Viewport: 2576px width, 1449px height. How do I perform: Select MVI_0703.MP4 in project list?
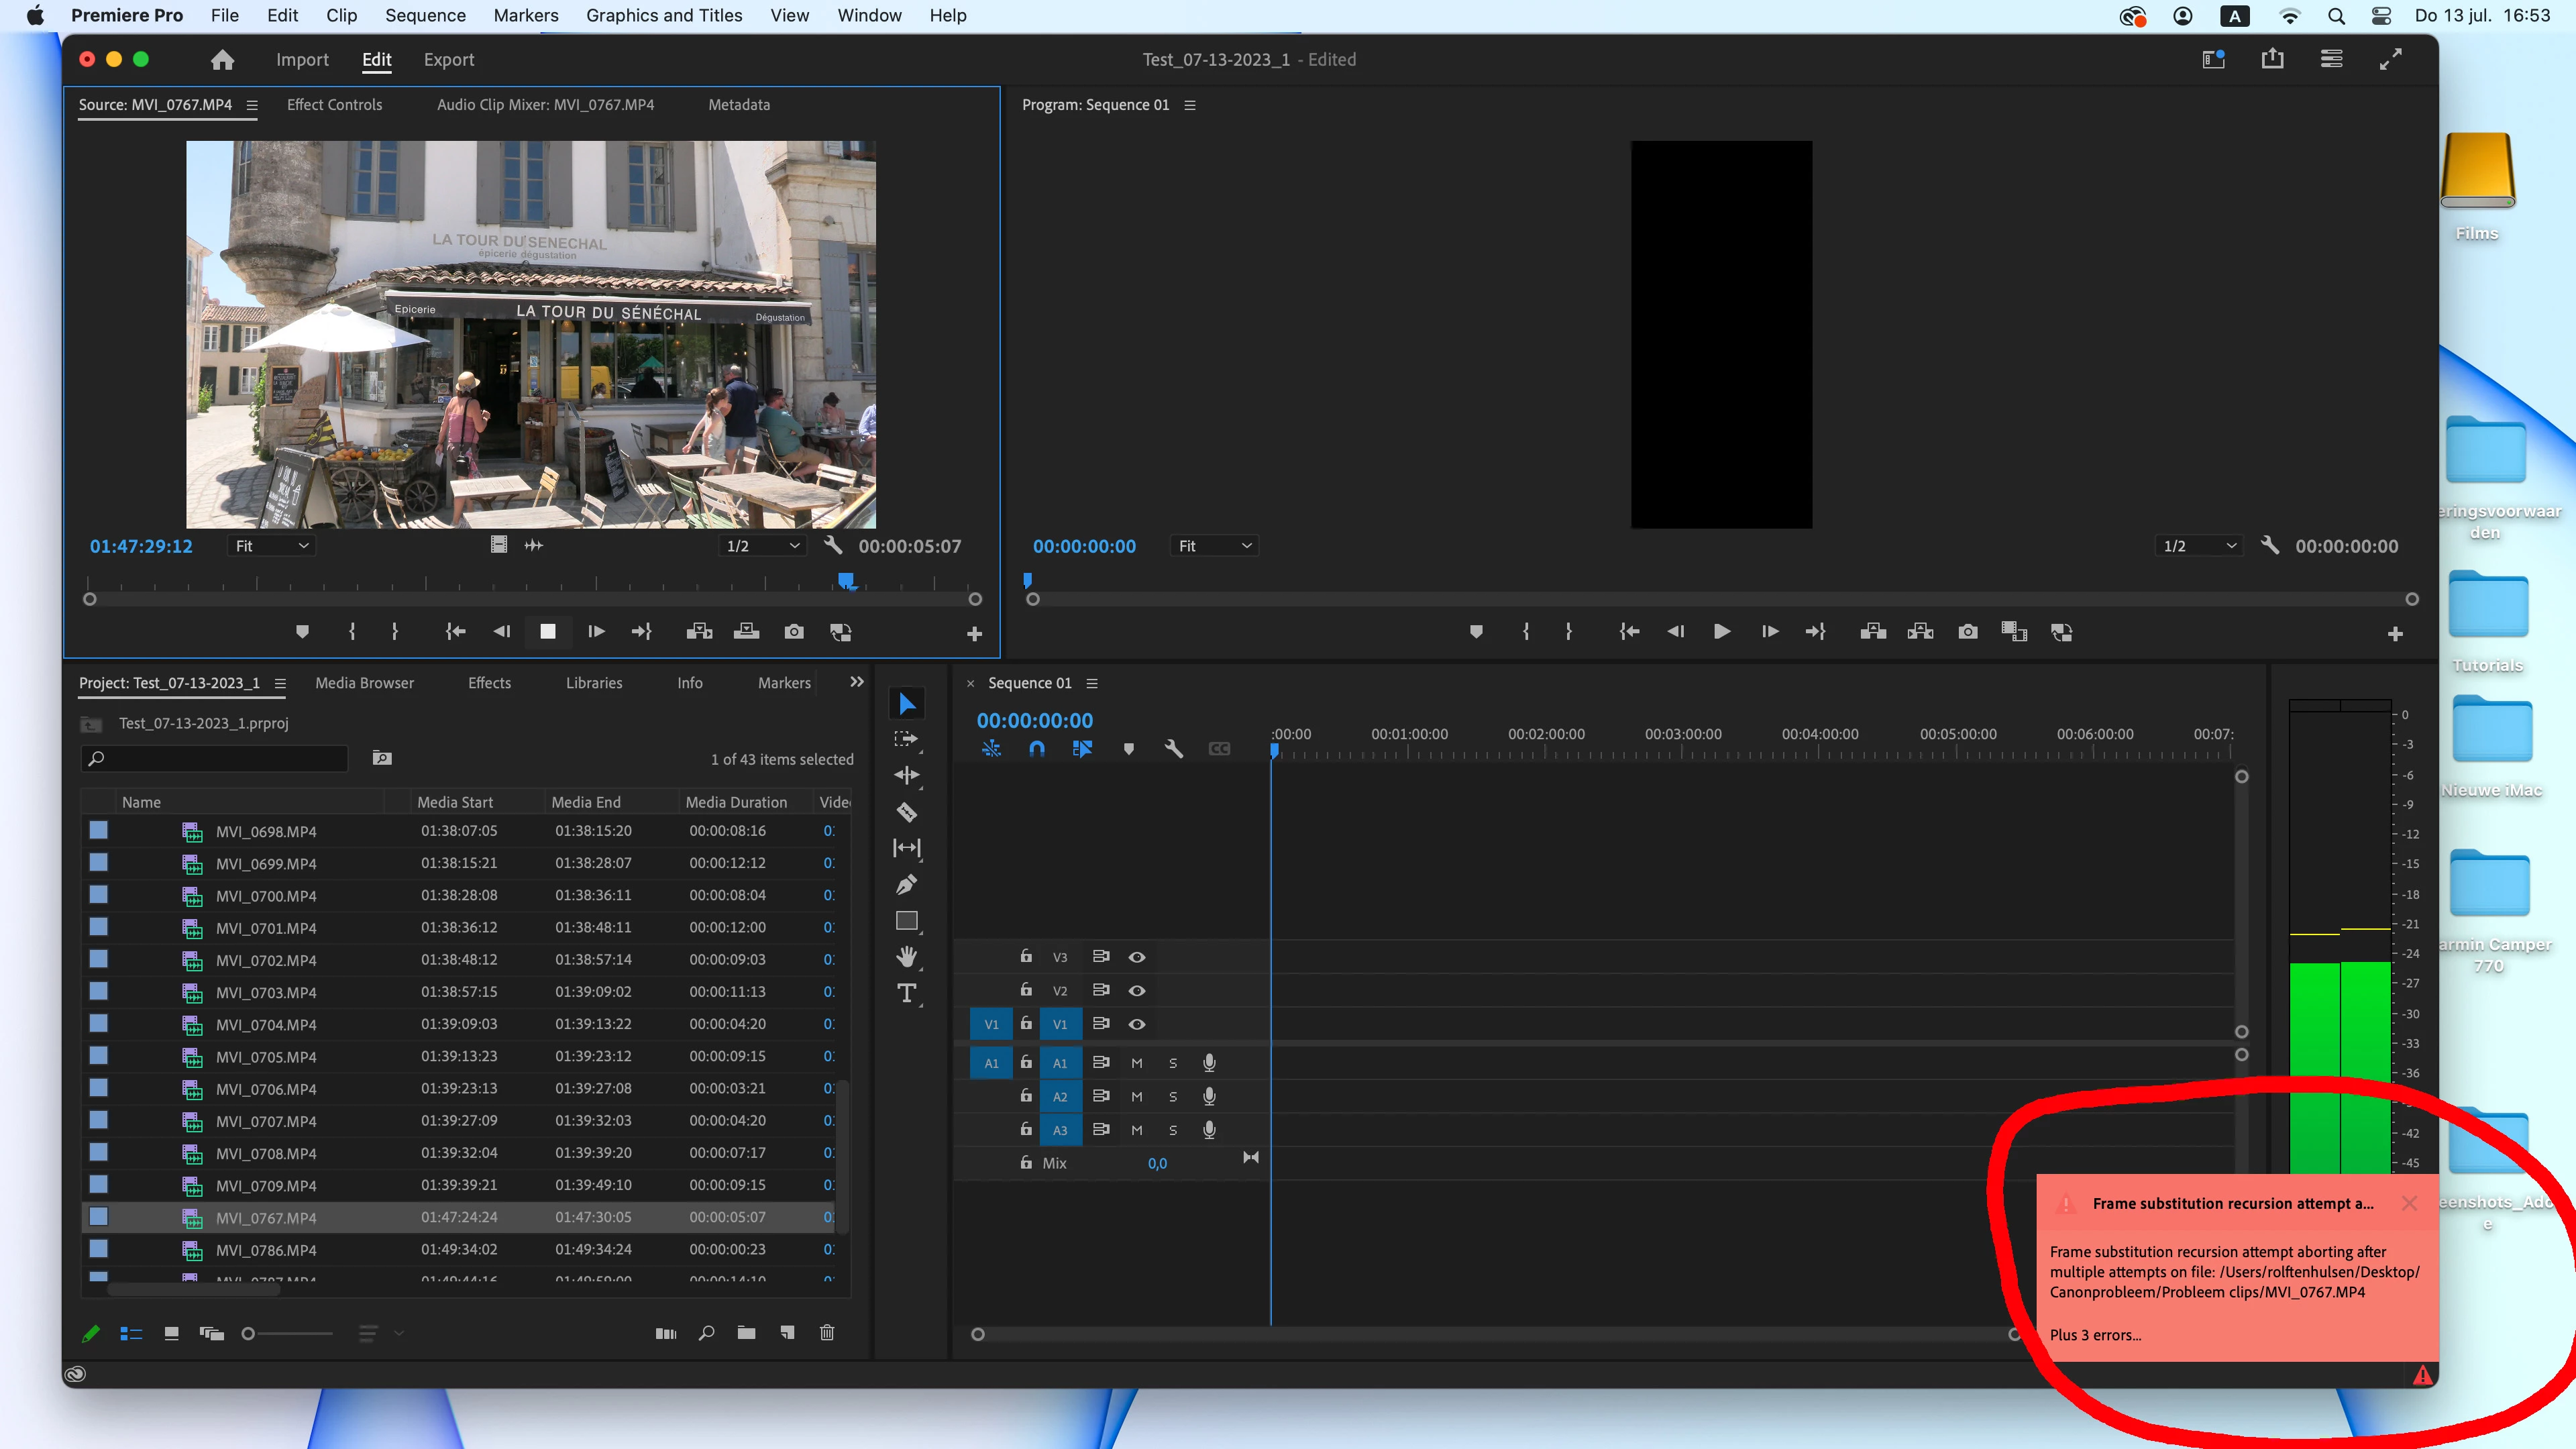point(266,992)
